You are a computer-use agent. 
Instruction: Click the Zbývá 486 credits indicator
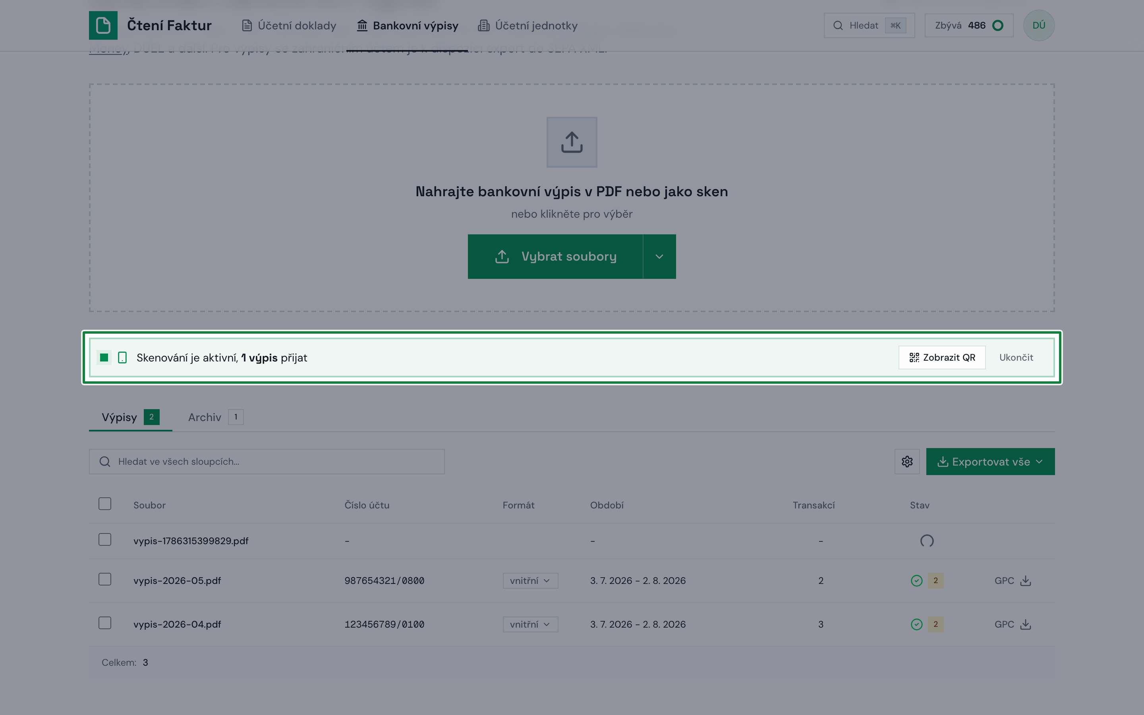pos(969,25)
